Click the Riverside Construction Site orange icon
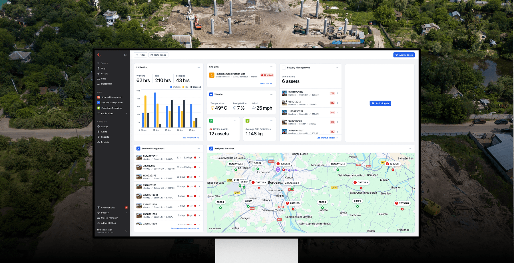 [212, 75]
